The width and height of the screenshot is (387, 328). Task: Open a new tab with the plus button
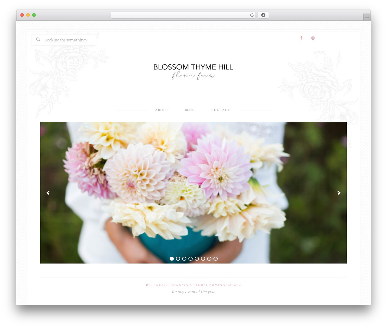[x=367, y=17]
